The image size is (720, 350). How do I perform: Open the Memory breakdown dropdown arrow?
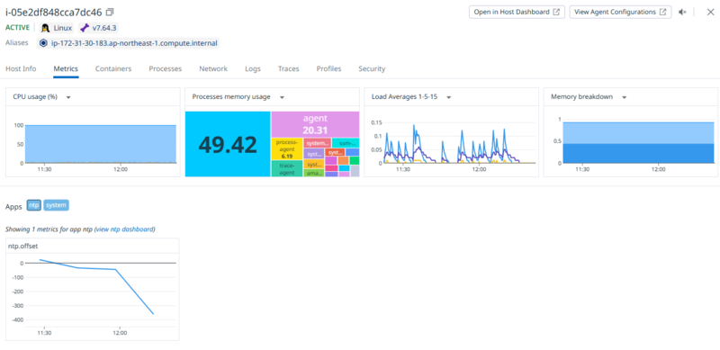(624, 97)
